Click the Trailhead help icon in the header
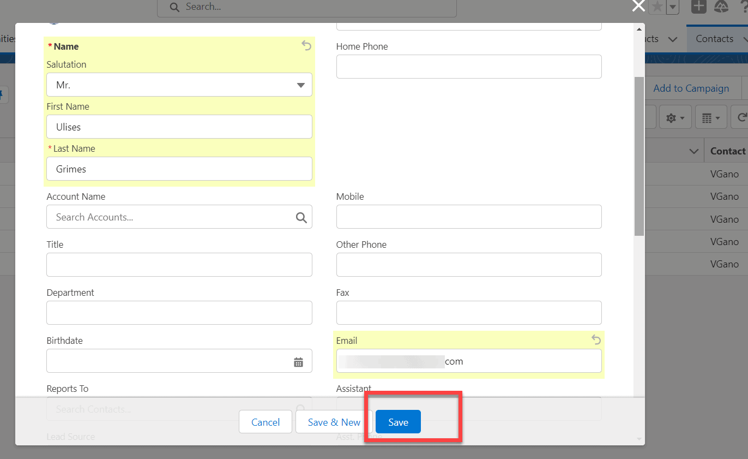This screenshot has height=459, width=748. click(x=721, y=7)
